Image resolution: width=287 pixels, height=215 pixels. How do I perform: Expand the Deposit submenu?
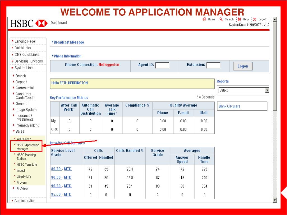pos(21,82)
